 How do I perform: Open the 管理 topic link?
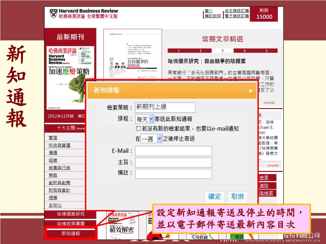pyautogui.click(x=53, y=138)
